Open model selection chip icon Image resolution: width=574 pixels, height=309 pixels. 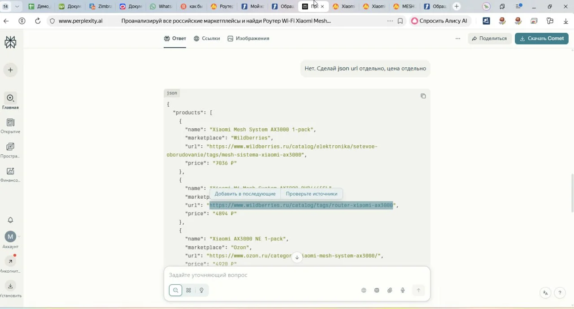[x=377, y=290]
